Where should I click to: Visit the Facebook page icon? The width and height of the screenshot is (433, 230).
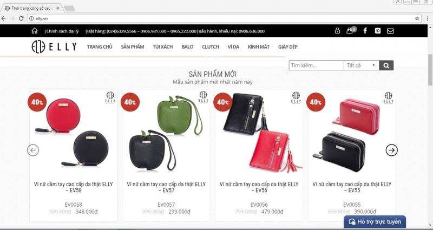click(365, 31)
